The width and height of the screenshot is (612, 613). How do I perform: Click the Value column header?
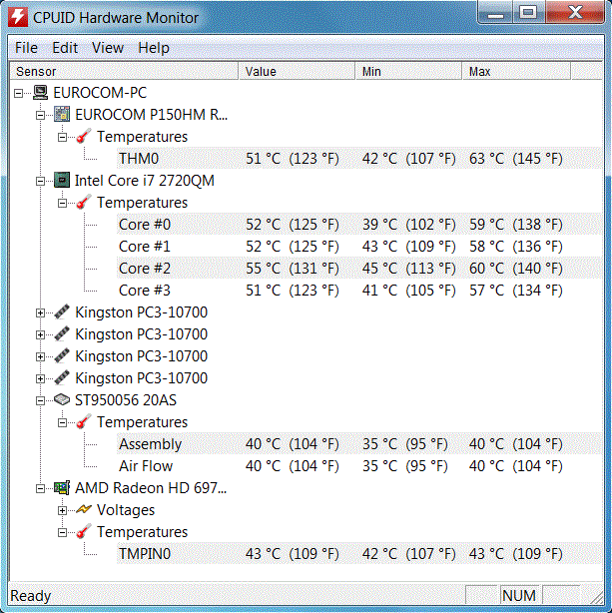tap(297, 71)
